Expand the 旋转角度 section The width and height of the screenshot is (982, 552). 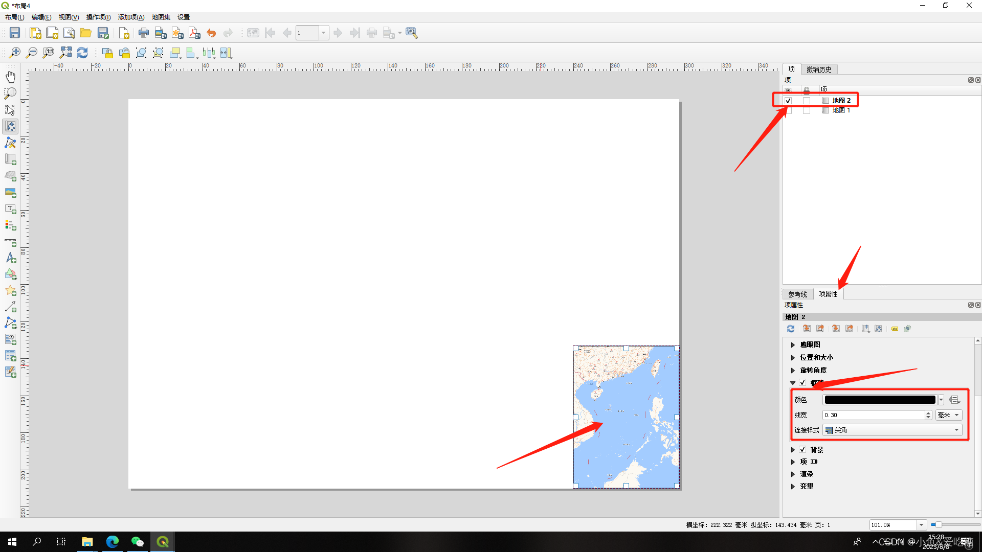pos(793,371)
